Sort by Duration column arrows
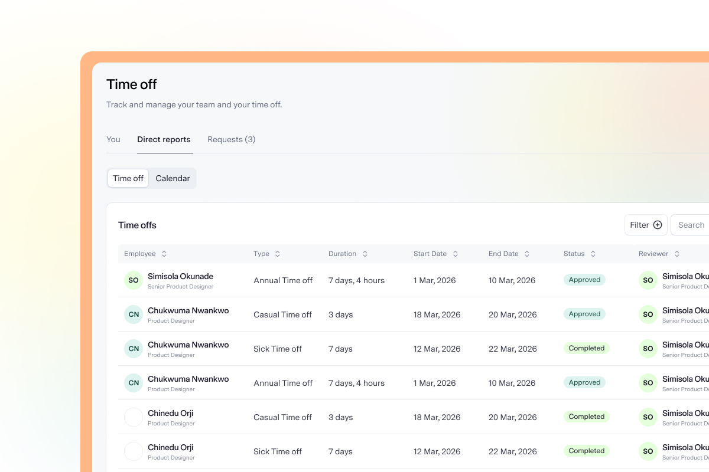 [365, 254]
